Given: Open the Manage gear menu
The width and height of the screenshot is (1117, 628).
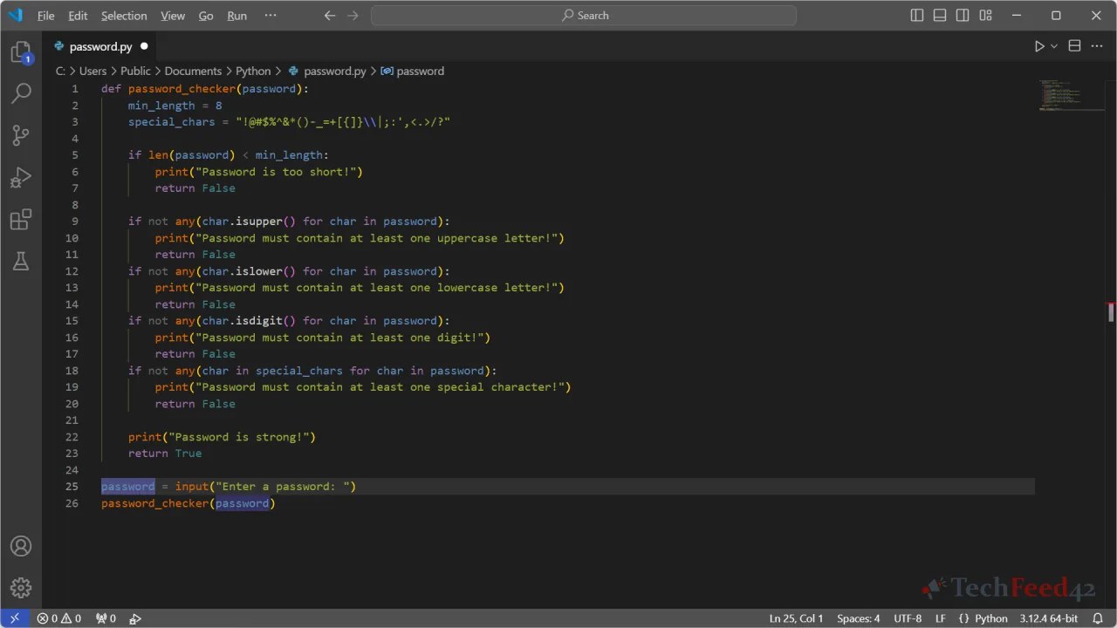Looking at the screenshot, I should [x=21, y=588].
